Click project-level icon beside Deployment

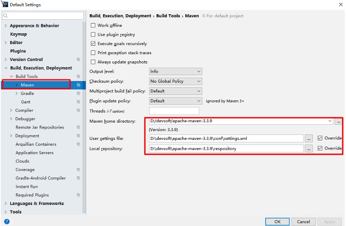pyautogui.click(x=78, y=136)
